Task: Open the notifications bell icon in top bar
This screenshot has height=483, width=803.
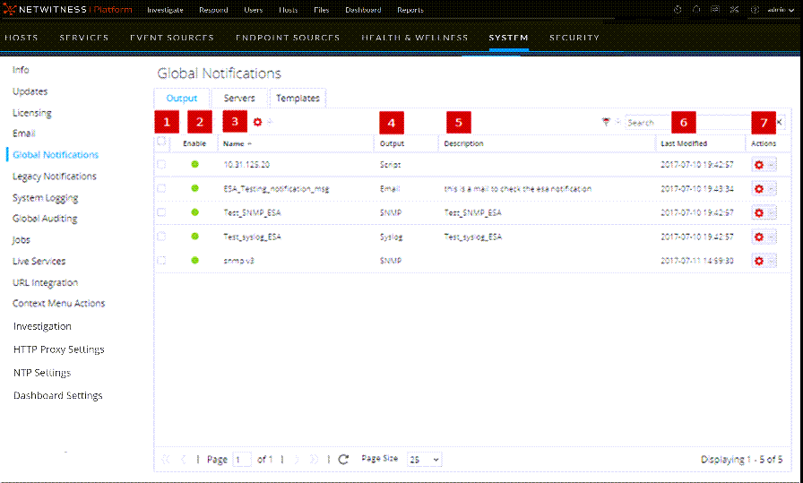Action: [696, 10]
